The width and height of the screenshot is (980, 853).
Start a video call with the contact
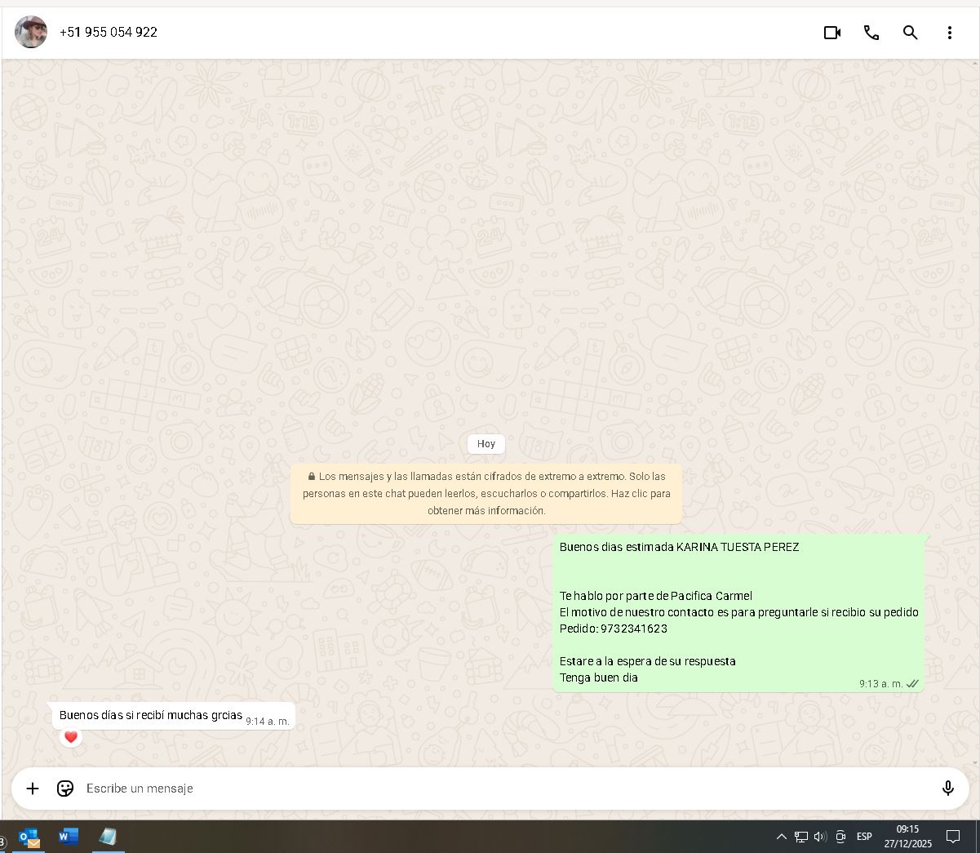(831, 33)
